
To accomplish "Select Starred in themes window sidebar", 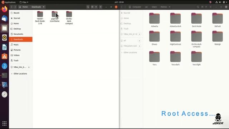I will pos(131,13).
